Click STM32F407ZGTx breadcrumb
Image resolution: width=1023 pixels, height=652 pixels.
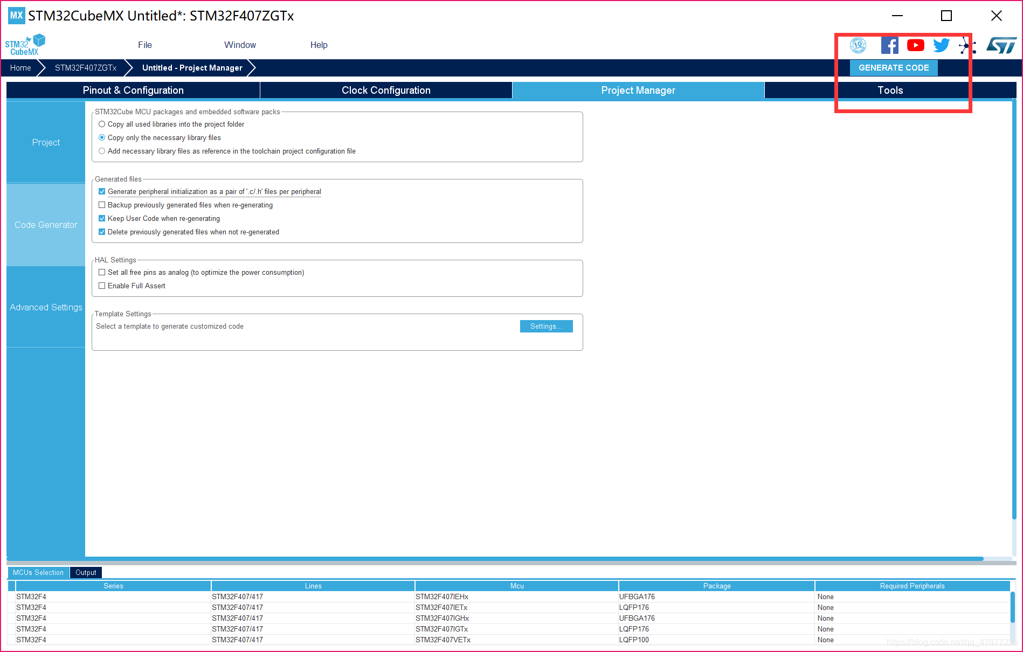pyautogui.click(x=86, y=68)
